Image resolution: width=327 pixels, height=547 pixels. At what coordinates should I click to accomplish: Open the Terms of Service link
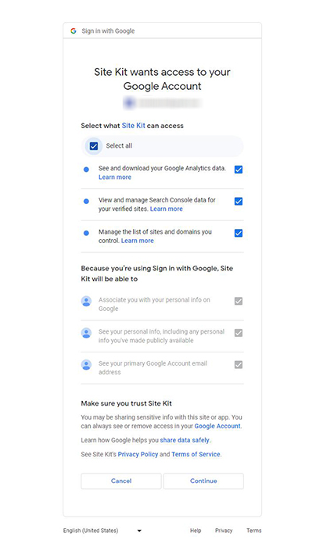coord(196,454)
